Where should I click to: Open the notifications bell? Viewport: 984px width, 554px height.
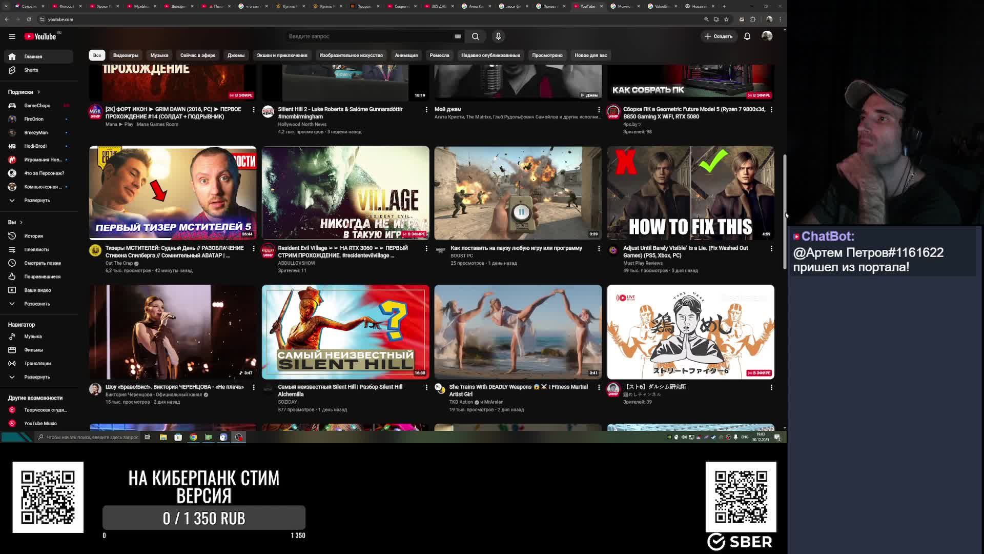[x=747, y=36]
